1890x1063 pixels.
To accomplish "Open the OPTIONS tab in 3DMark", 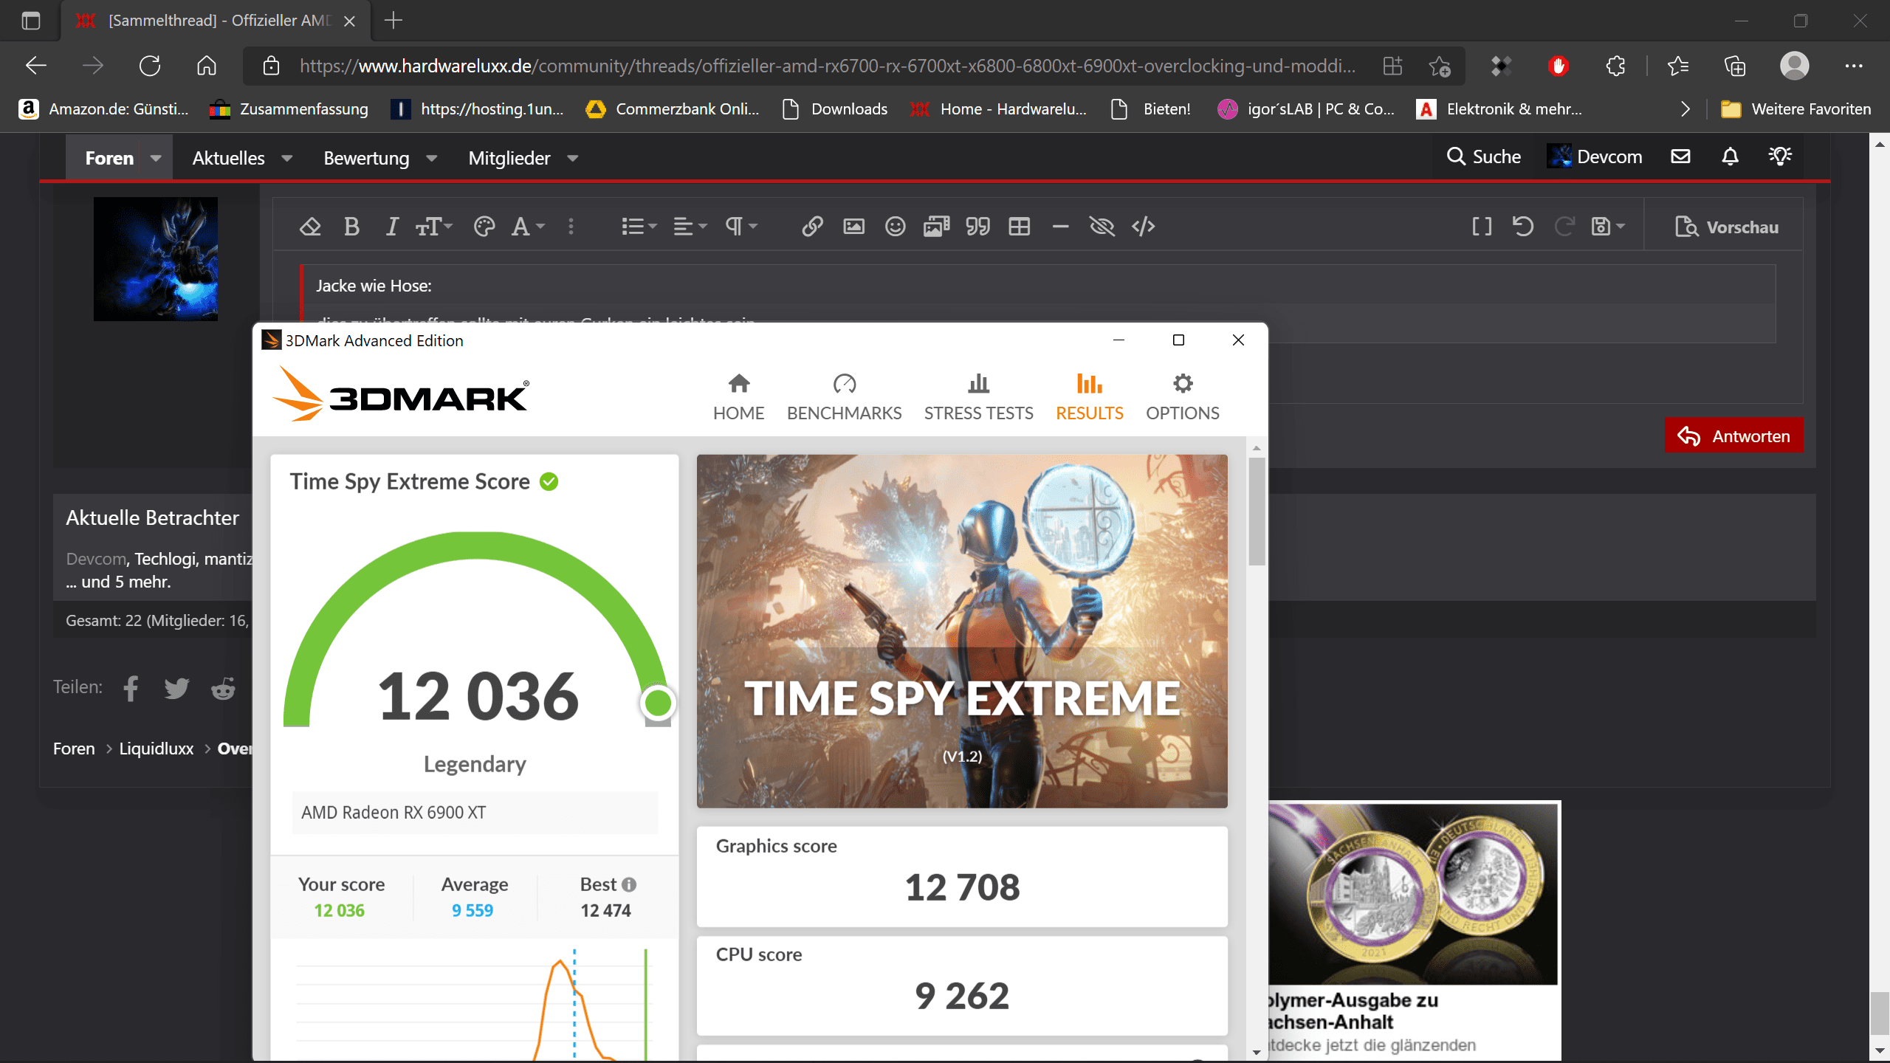I will (x=1182, y=397).
